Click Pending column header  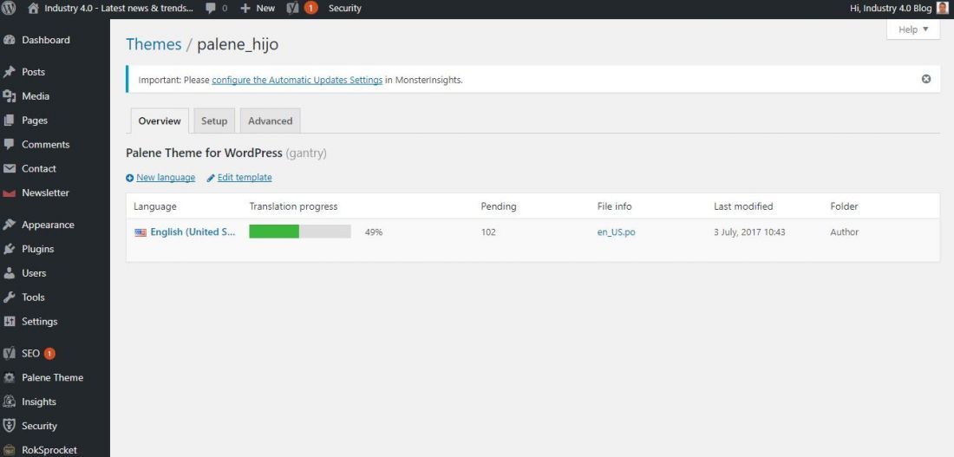point(499,206)
